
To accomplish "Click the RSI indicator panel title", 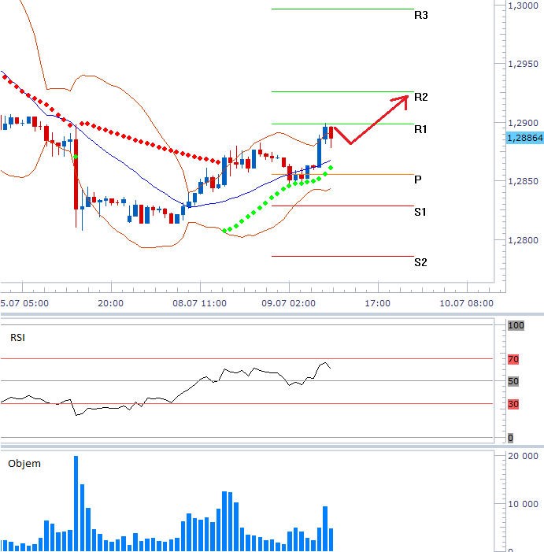I will 17,338.
